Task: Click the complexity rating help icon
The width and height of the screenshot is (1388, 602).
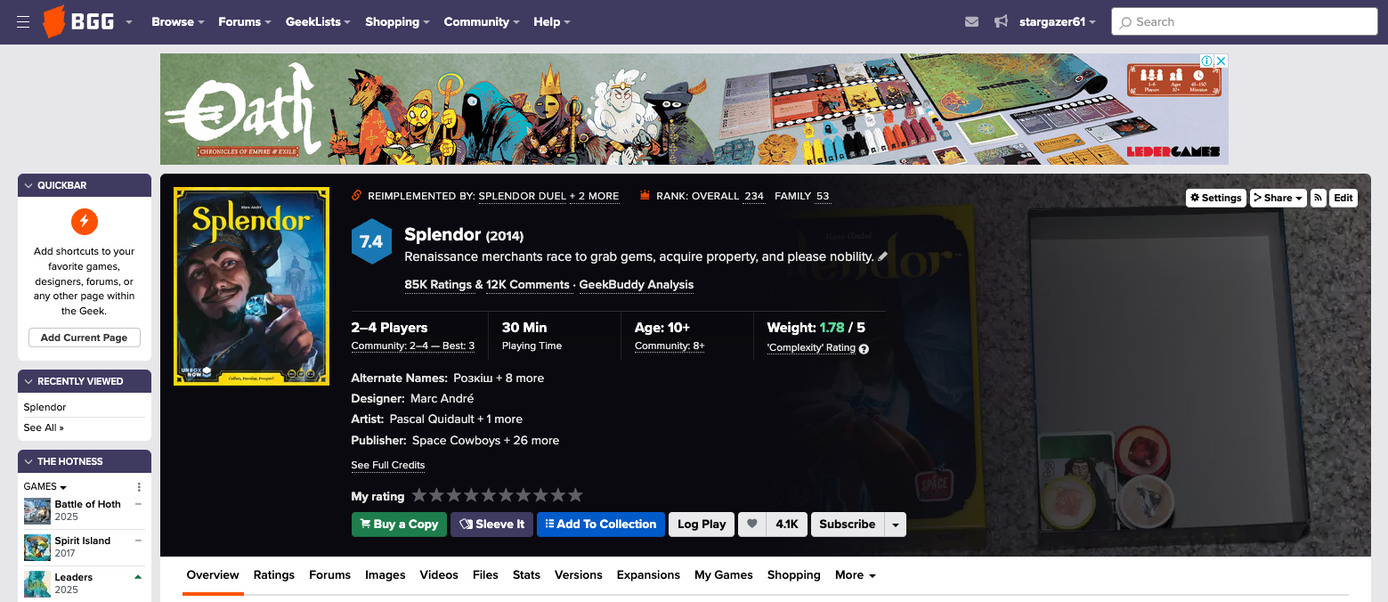Action: [x=864, y=349]
